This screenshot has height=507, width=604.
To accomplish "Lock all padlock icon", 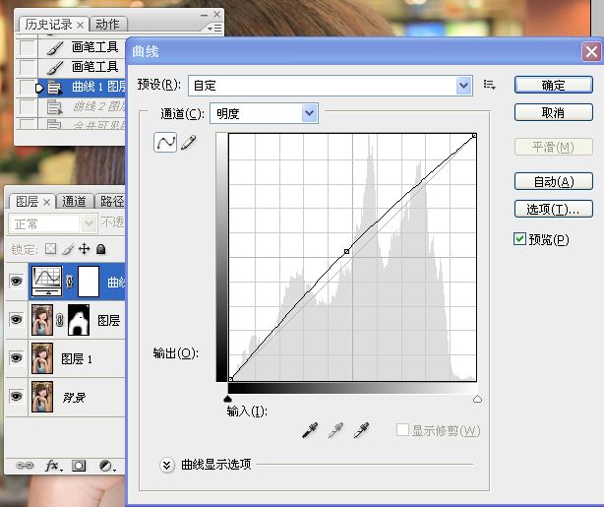I will coord(101,249).
